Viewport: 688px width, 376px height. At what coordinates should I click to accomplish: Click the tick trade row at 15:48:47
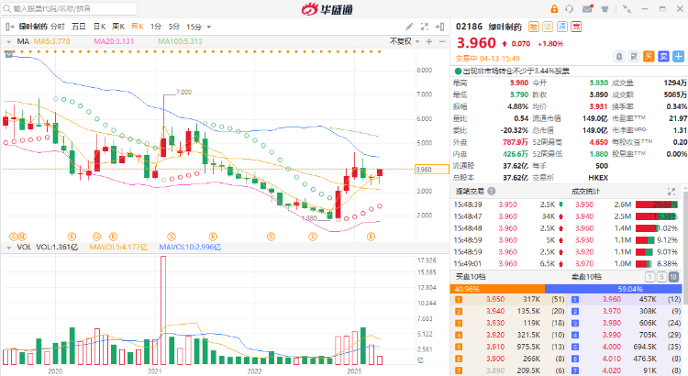(509, 216)
